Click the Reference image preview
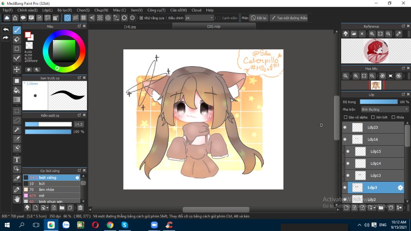 point(376,51)
